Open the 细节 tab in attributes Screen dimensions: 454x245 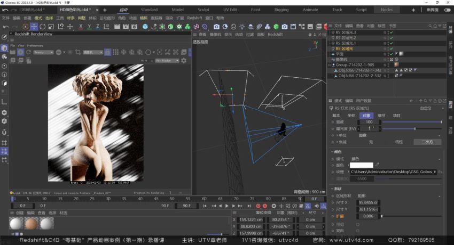pyautogui.click(x=381, y=116)
